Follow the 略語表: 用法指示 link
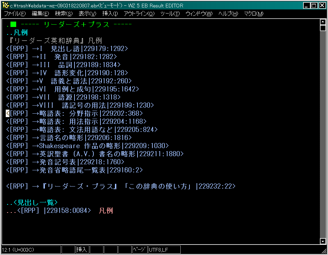 tap(76, 121)
